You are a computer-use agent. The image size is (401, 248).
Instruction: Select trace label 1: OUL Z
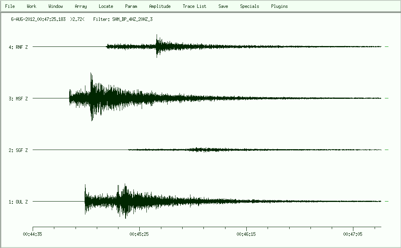pos(18,202)
